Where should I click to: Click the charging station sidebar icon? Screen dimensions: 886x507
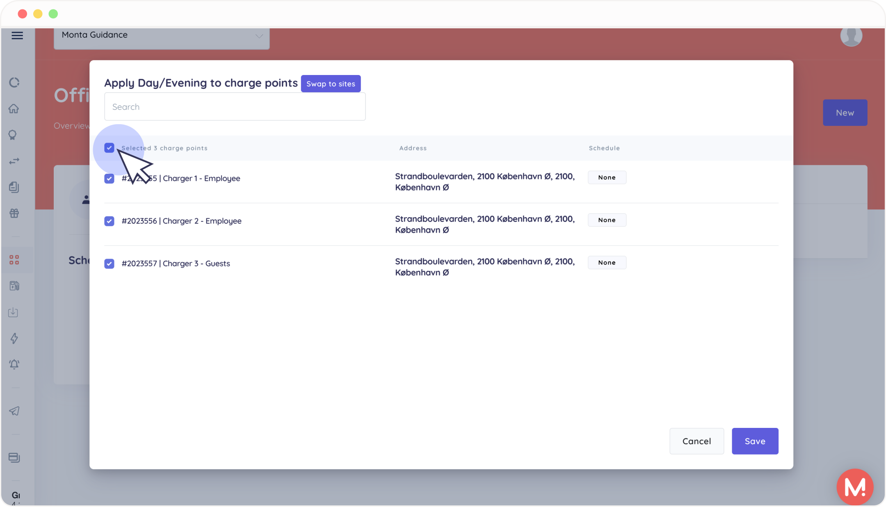click(x=14, y=286)
